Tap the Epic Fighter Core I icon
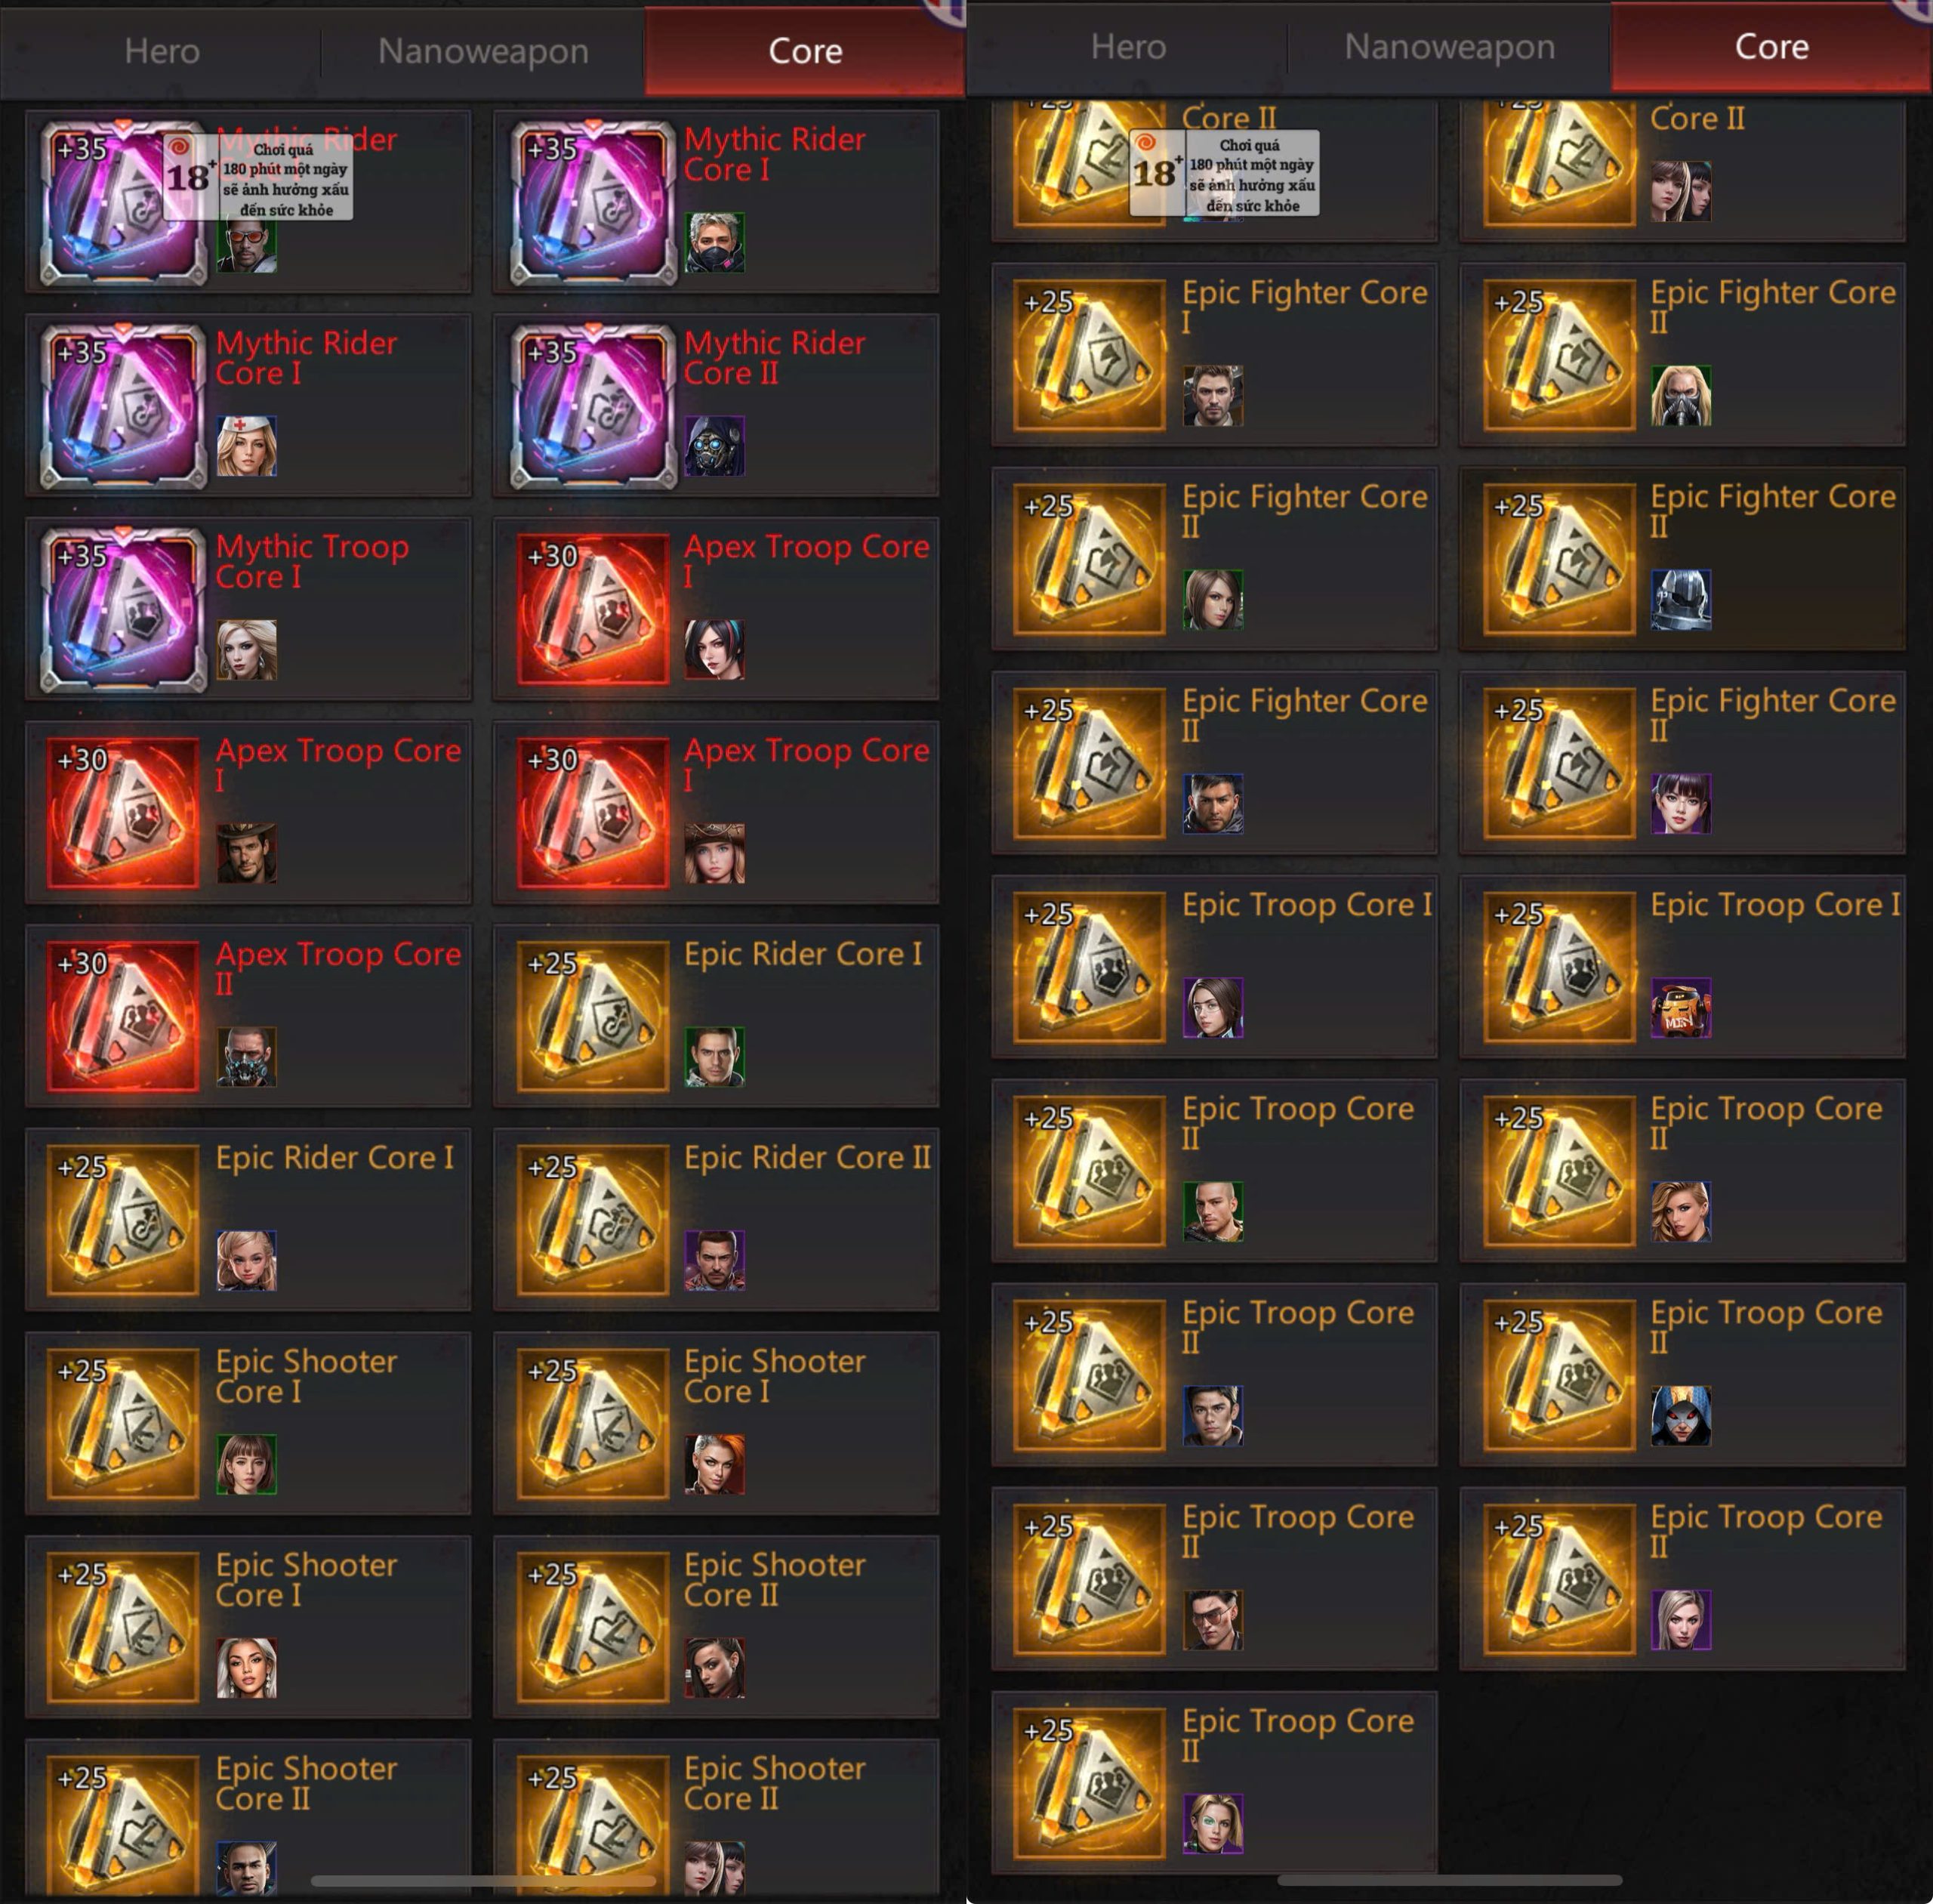The width and height of the screenshot is (1933, 1904). pos(1090,355)
